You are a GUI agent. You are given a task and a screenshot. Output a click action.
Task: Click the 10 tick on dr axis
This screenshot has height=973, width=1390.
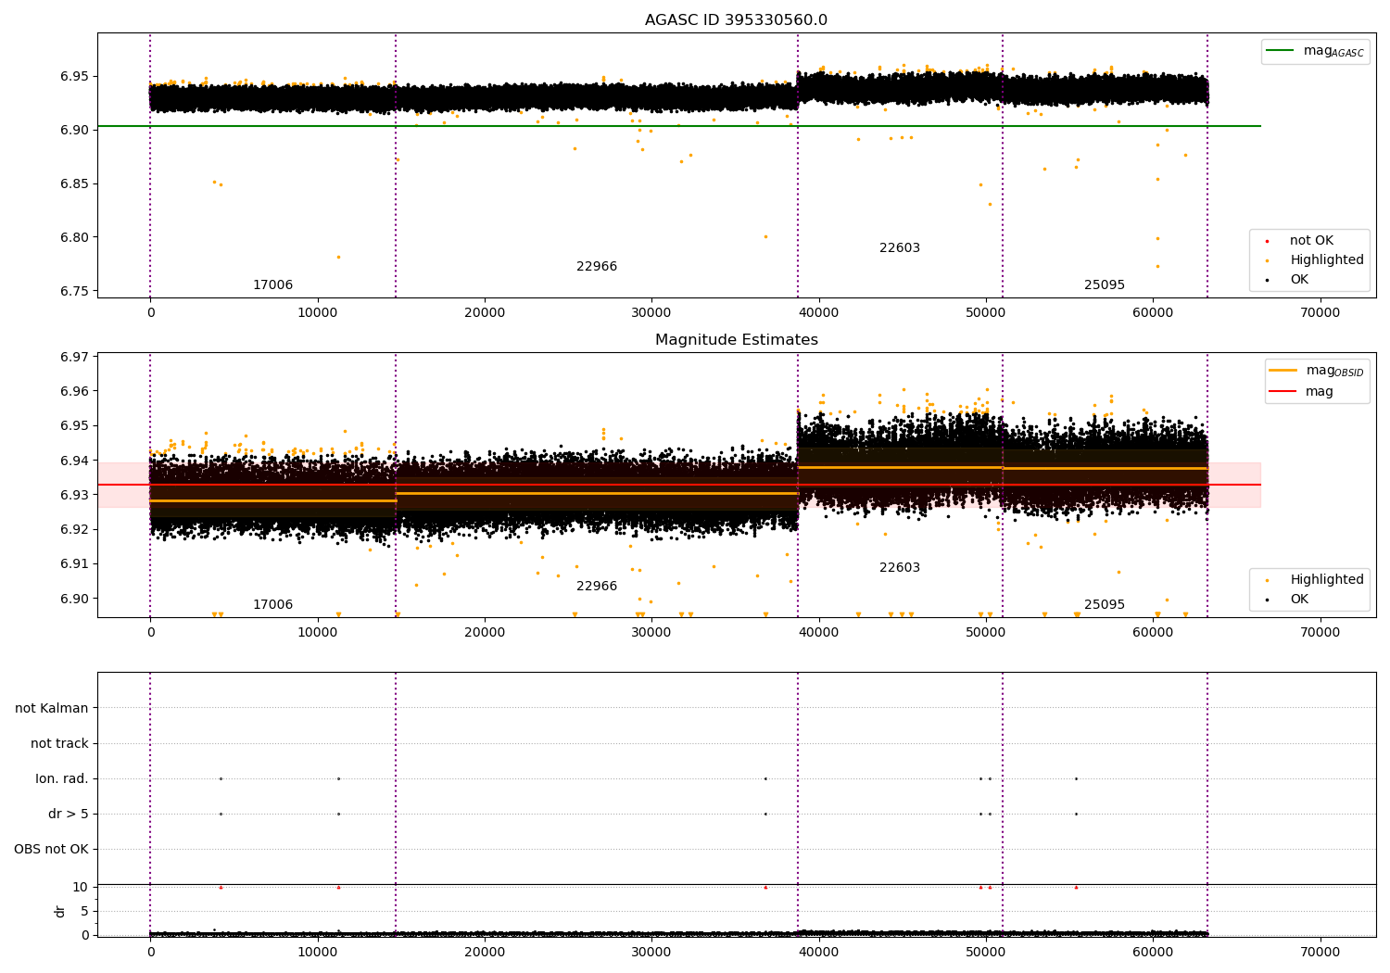coord(81,888)
